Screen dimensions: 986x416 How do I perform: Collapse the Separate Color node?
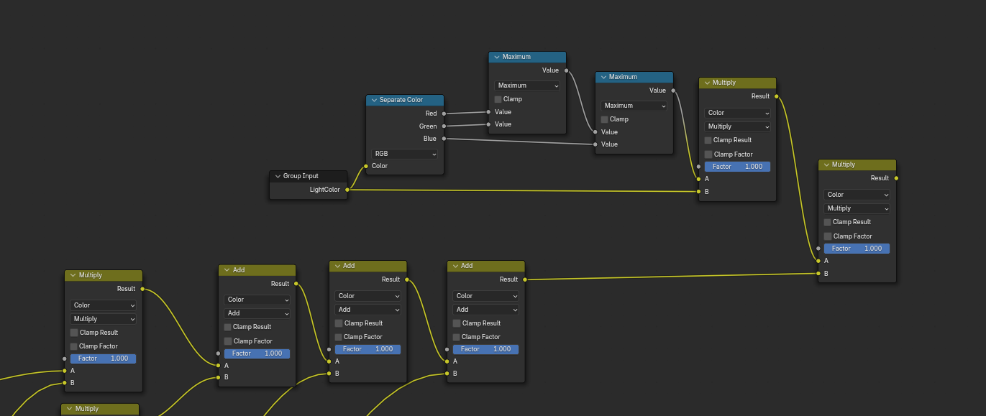(x=374, y=101)
